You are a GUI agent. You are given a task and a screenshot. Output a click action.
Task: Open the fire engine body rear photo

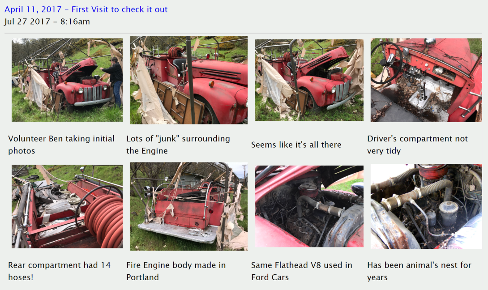point(188,206)
